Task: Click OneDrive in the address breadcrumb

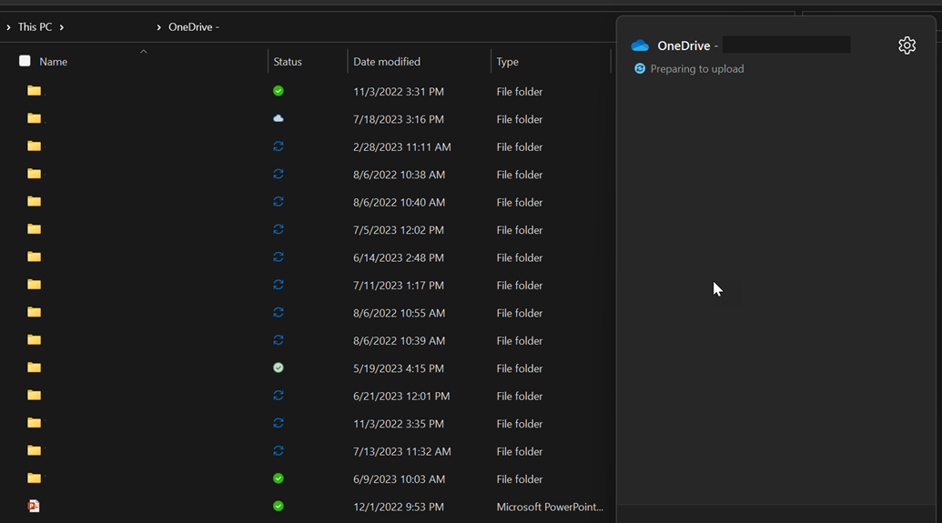Action: point(189,27)
